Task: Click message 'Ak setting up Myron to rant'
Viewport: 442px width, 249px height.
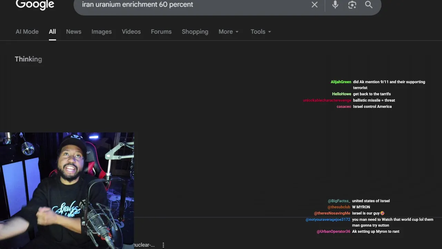Action: (x=376, y=232)
